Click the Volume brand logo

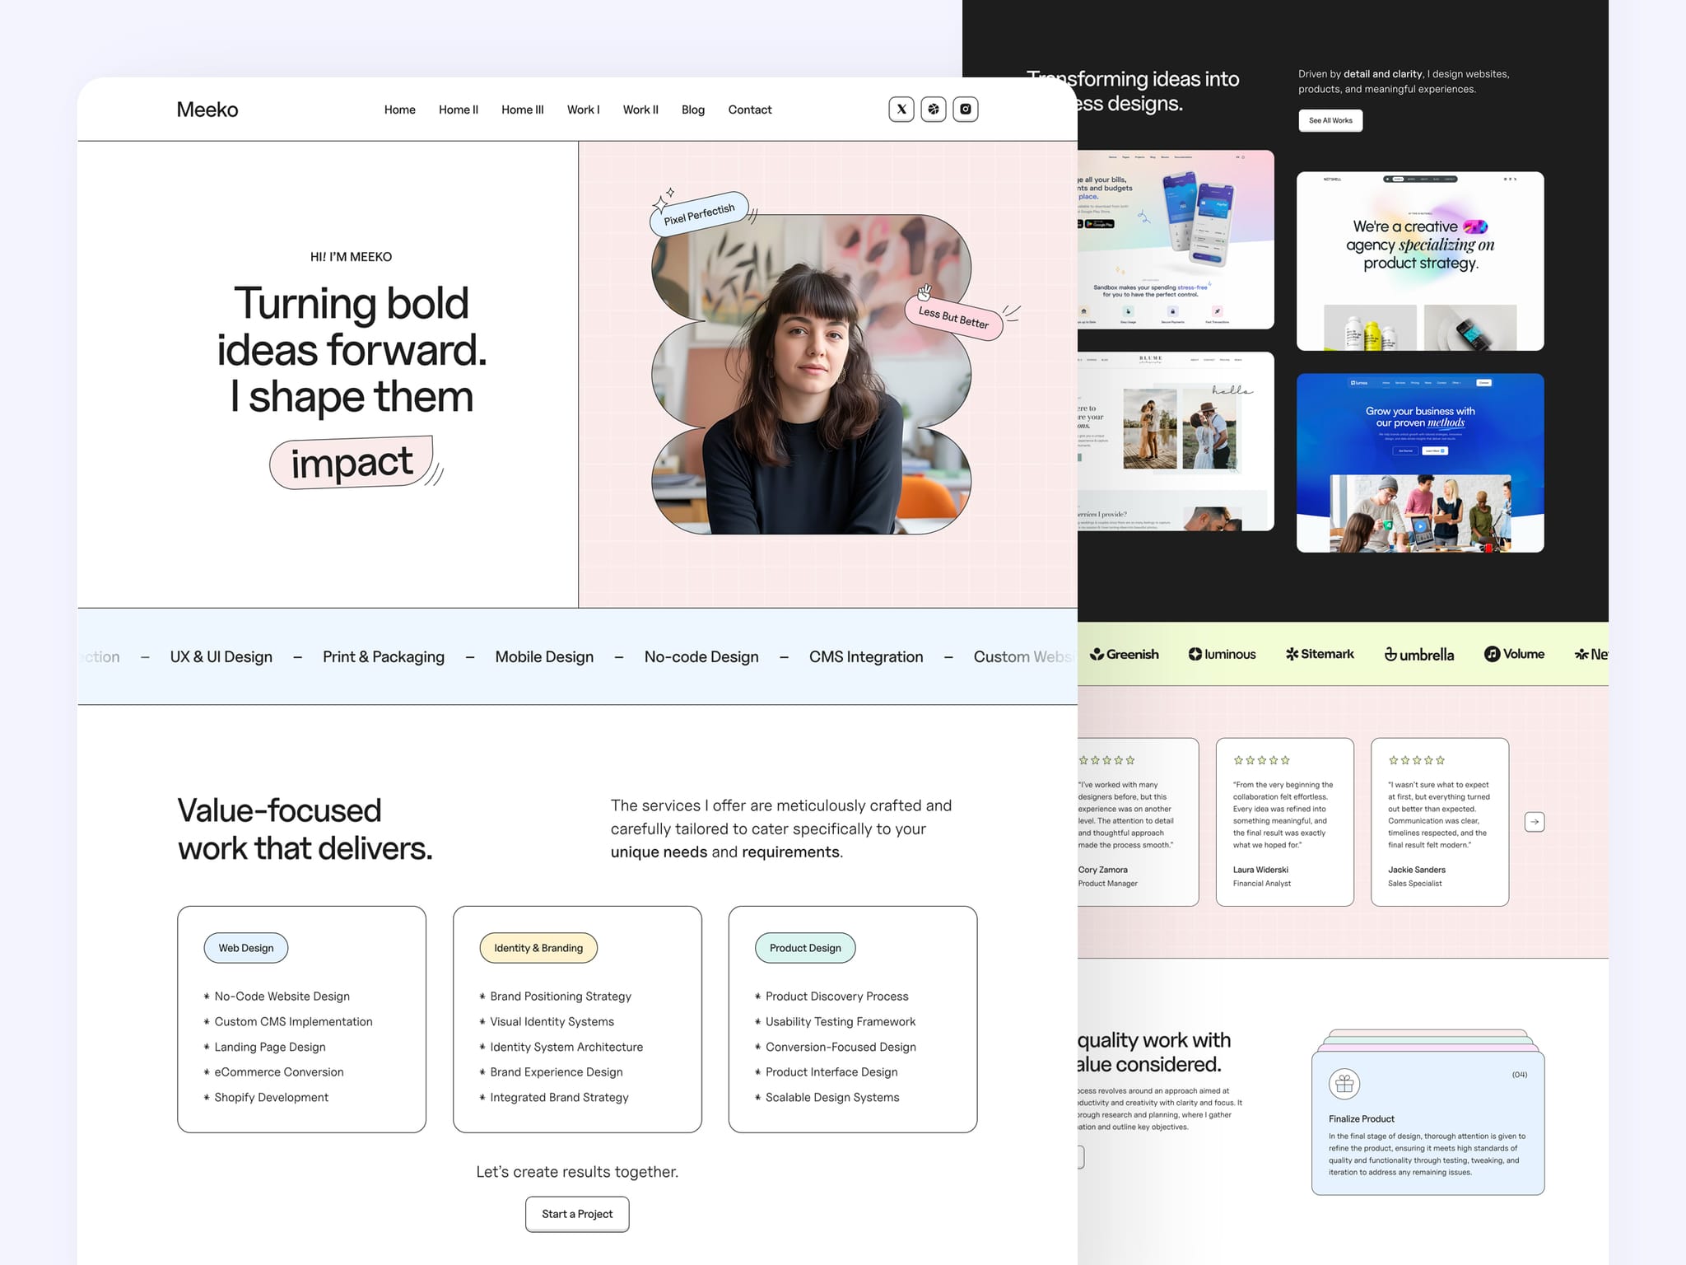pyautogui.click(x=1515, y=654)
